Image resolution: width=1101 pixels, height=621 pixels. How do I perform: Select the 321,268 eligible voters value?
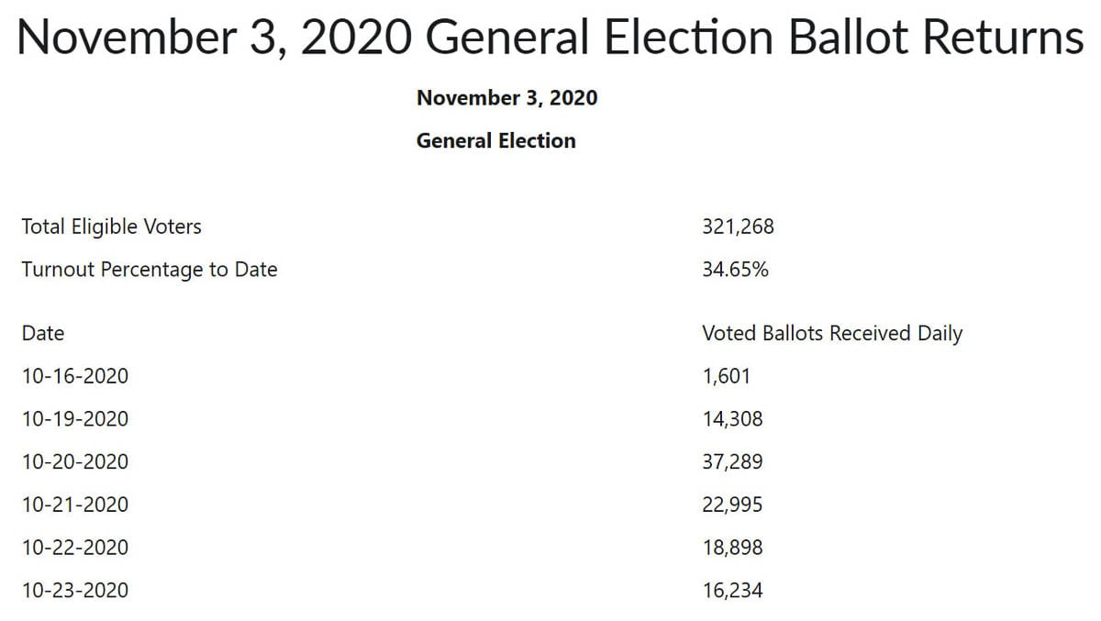pyautogui.click(x=738, y=227)
